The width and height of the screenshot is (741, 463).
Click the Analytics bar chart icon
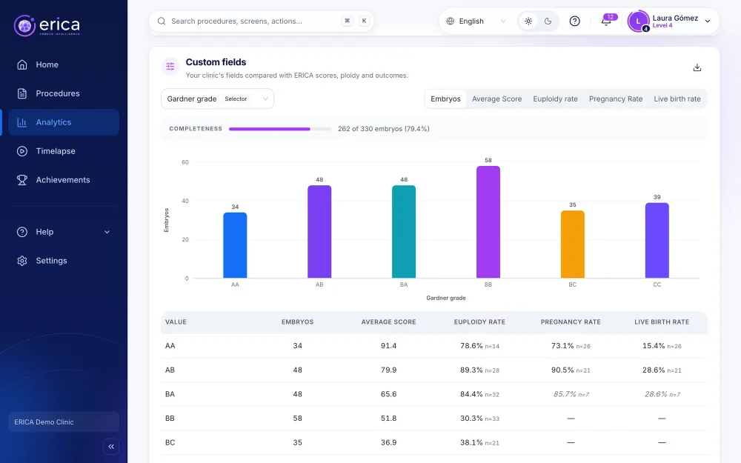[21, 122]
